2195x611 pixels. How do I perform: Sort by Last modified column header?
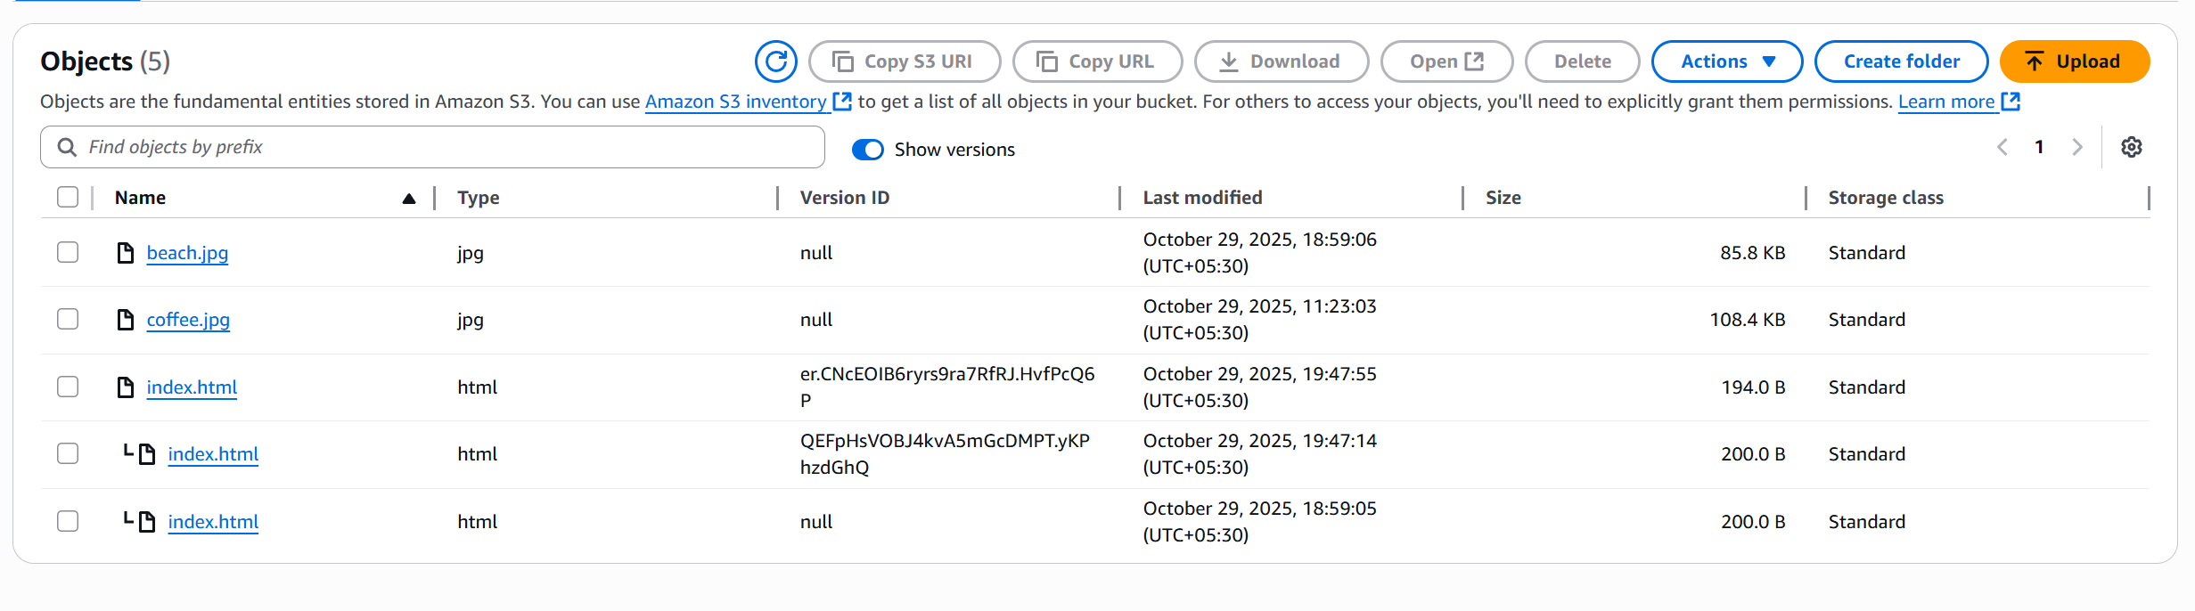pyautogui.click(x=1202, y=198)
